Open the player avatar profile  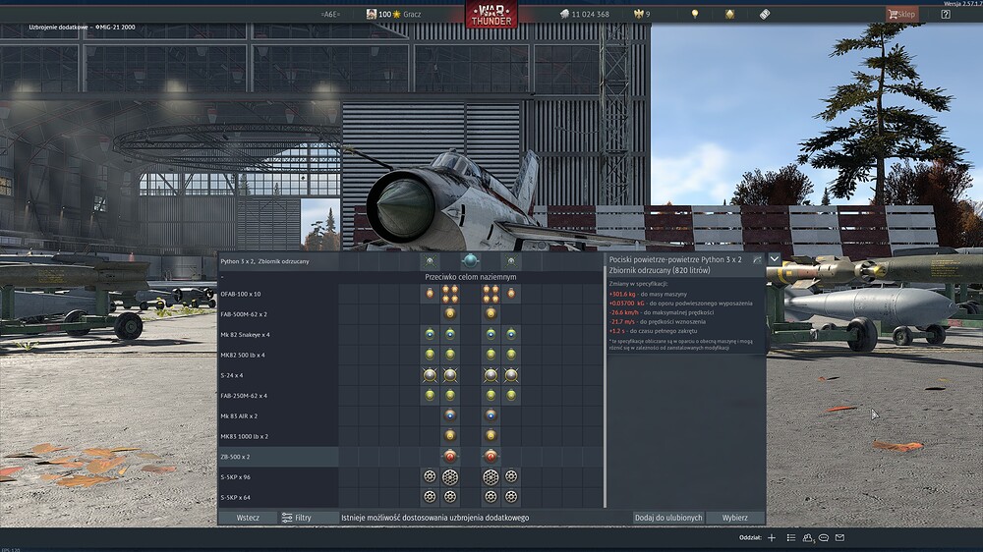click(x=372, y=14)
